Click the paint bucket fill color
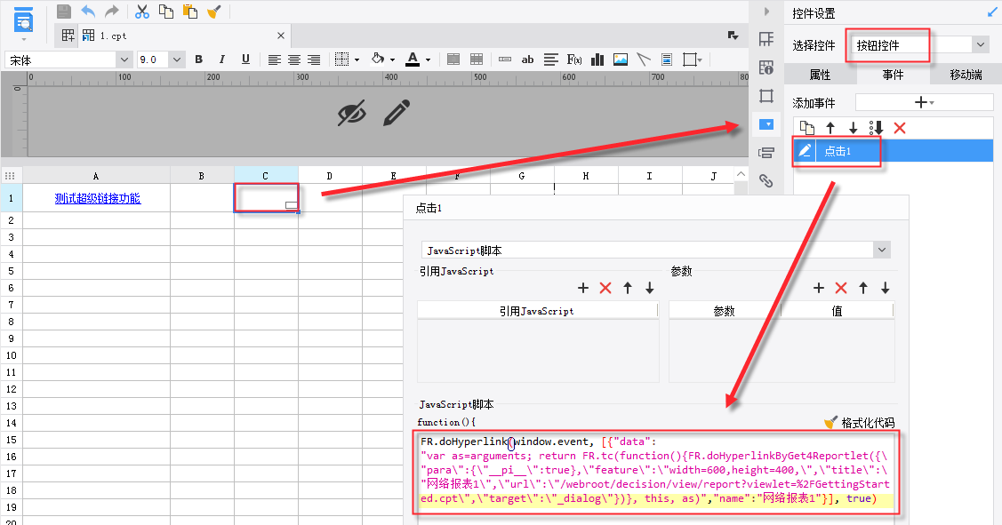1002x525 pixels. click(378, 59)
